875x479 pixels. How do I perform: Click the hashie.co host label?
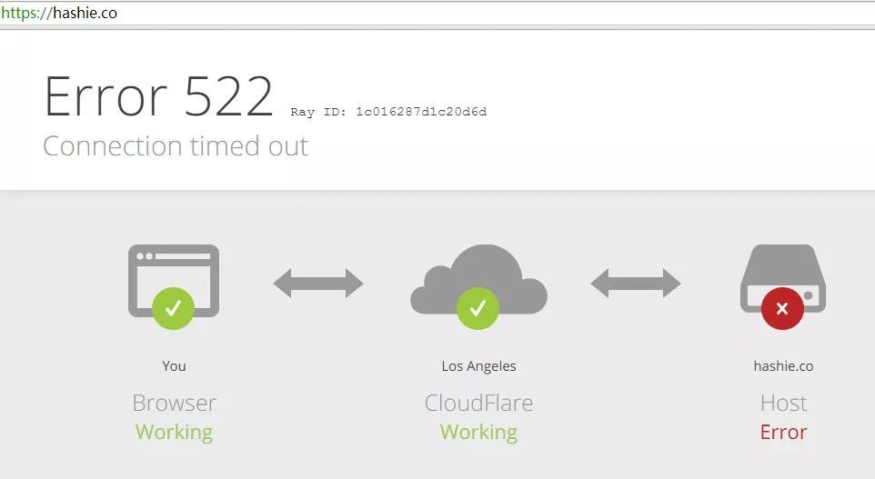[x=783, y=365]
